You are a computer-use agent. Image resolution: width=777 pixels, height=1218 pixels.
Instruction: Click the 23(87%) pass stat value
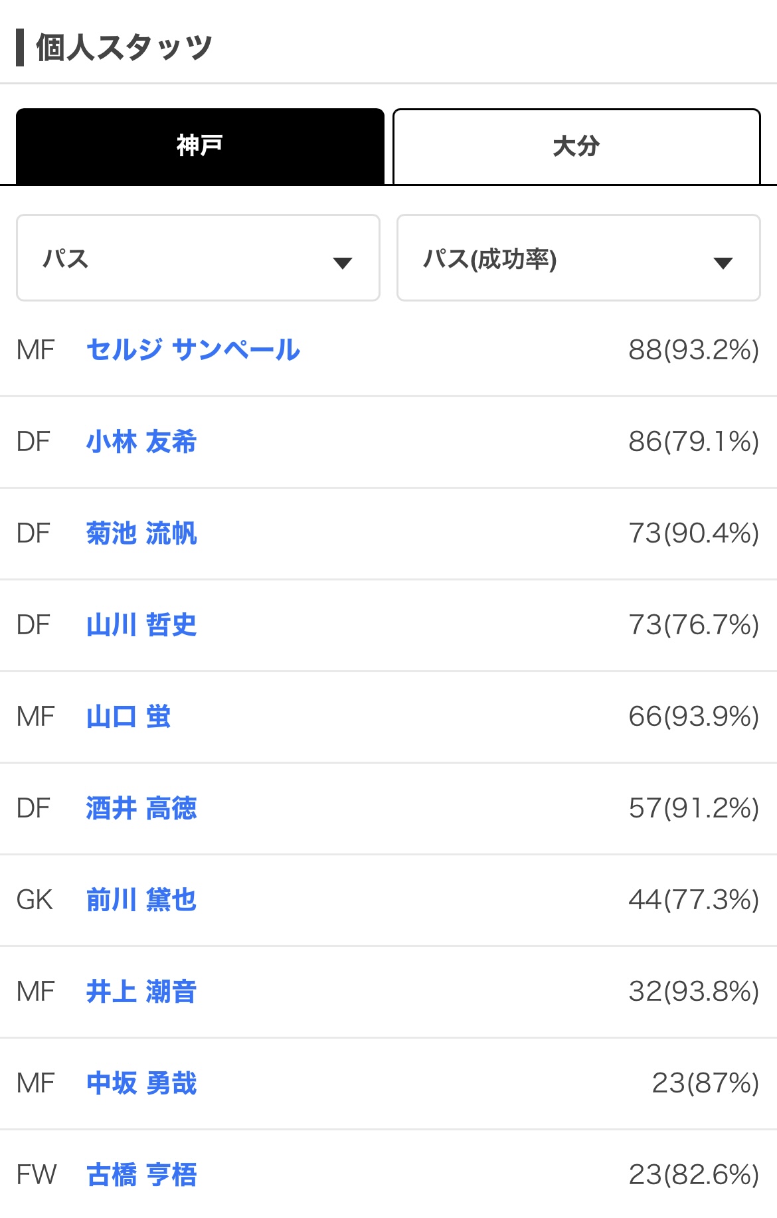(705, 1083)
